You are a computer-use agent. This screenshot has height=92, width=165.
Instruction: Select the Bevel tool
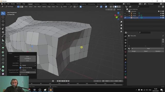3,56
